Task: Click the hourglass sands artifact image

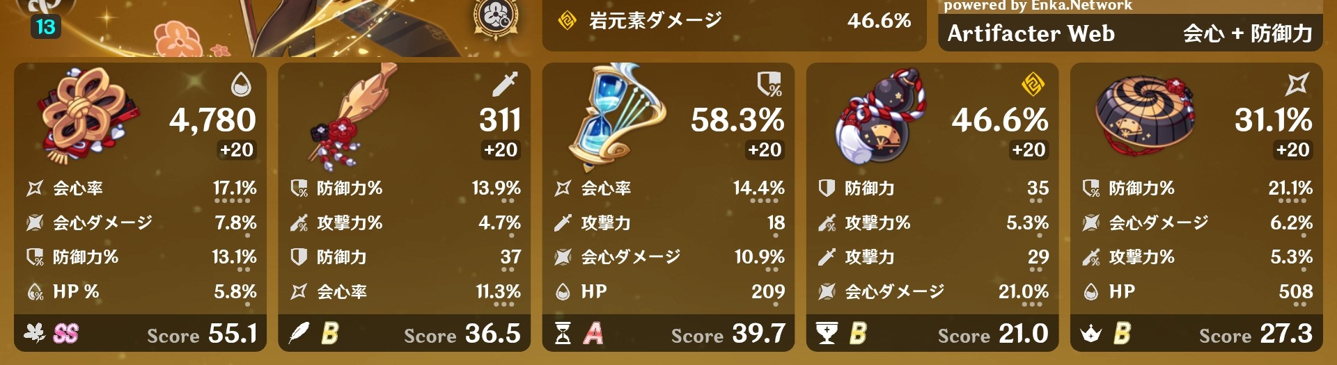Action: click(x=616, y=117)
